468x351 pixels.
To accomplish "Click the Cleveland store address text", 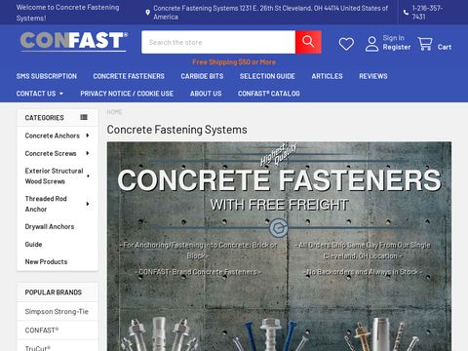I will coord(270,13).
